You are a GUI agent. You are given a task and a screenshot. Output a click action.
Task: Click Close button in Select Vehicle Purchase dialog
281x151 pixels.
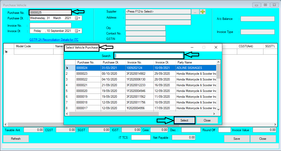point(207,120)
